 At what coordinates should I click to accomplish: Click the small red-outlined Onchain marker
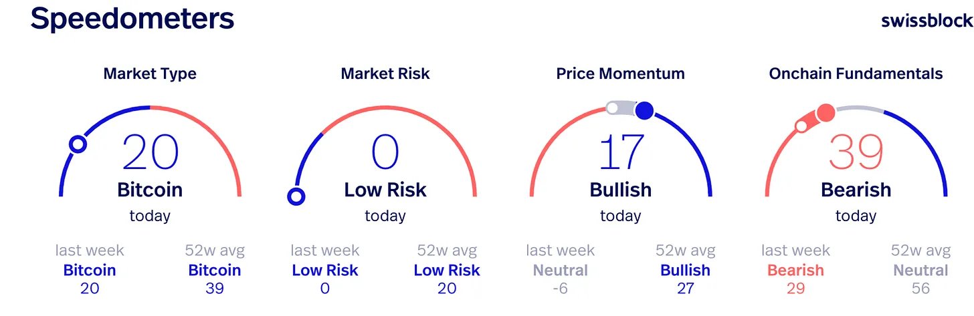point(801,125)
